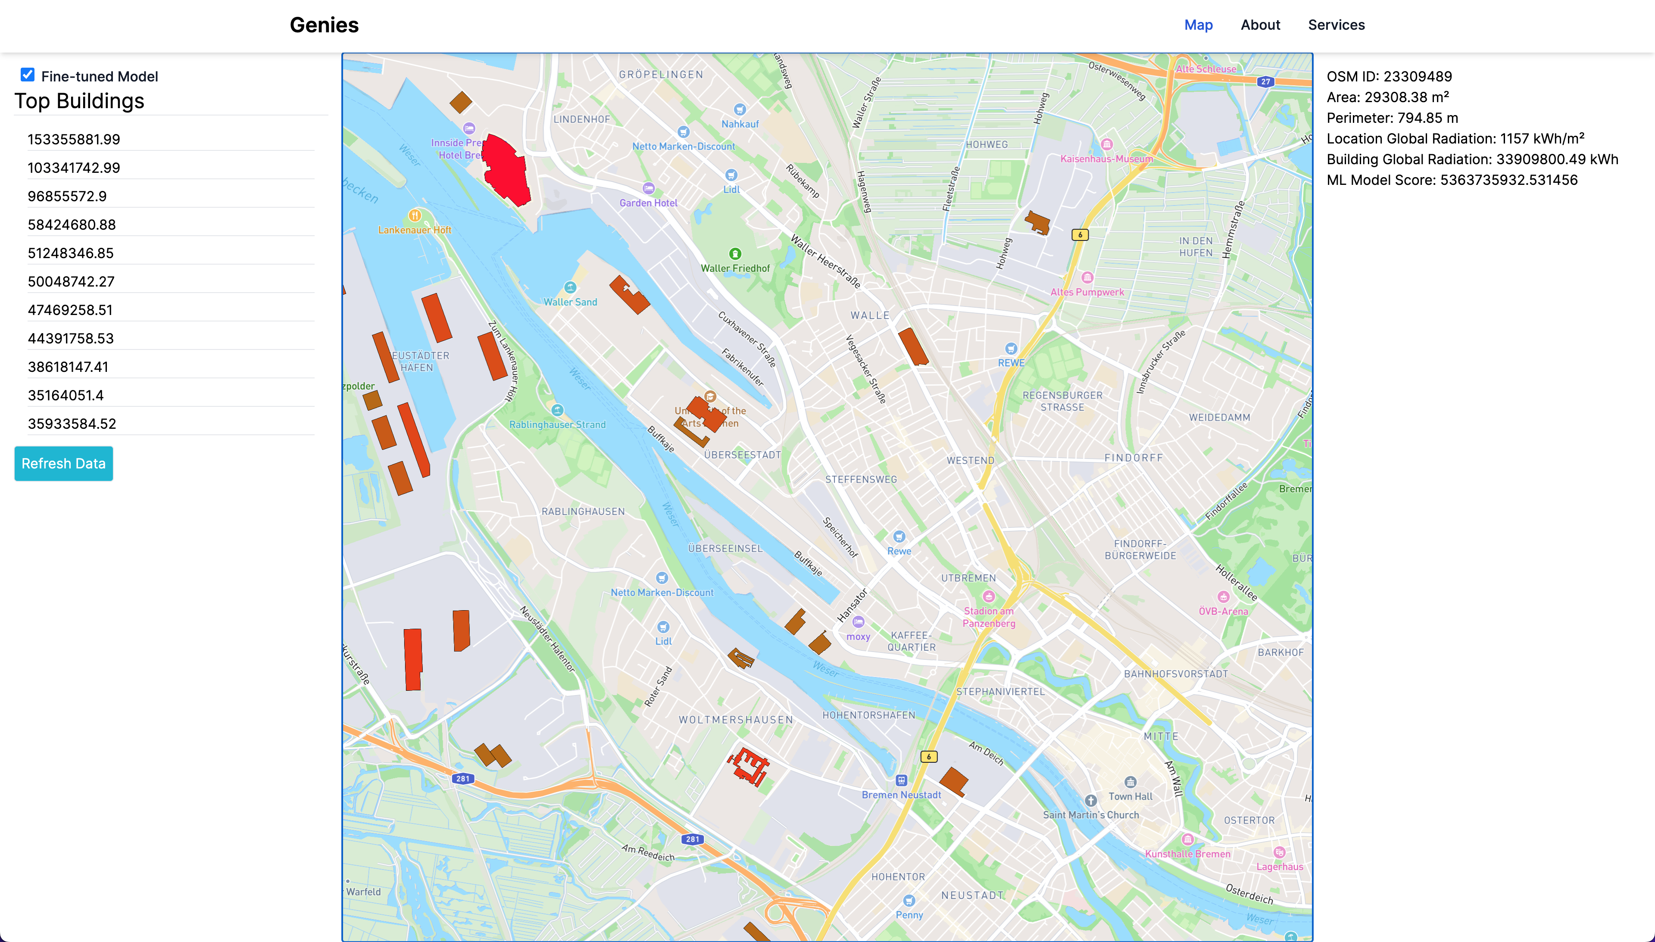Open the About page
The image size is (1655, 942).
(x=1260, y=25)
